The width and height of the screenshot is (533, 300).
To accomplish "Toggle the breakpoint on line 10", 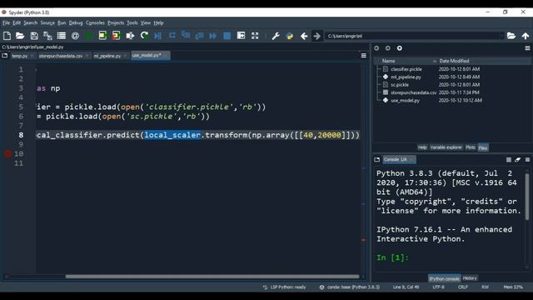I will coord(7,153).
